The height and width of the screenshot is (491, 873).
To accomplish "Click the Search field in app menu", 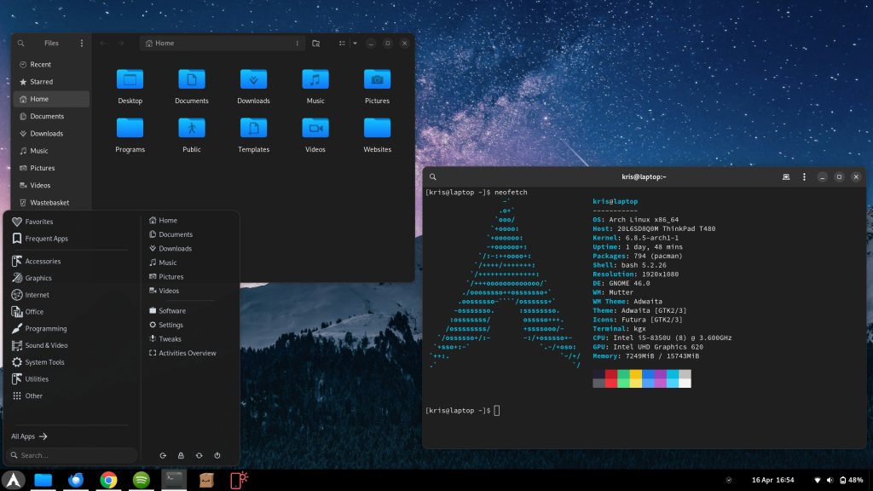I will [72, 455].
